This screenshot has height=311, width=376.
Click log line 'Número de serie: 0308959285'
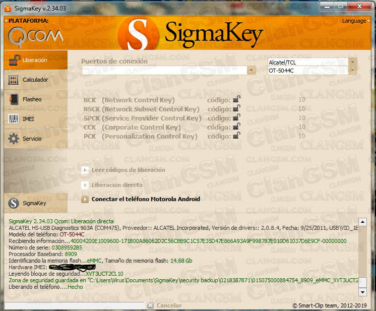pyautogui.click(x=45, y=247)
